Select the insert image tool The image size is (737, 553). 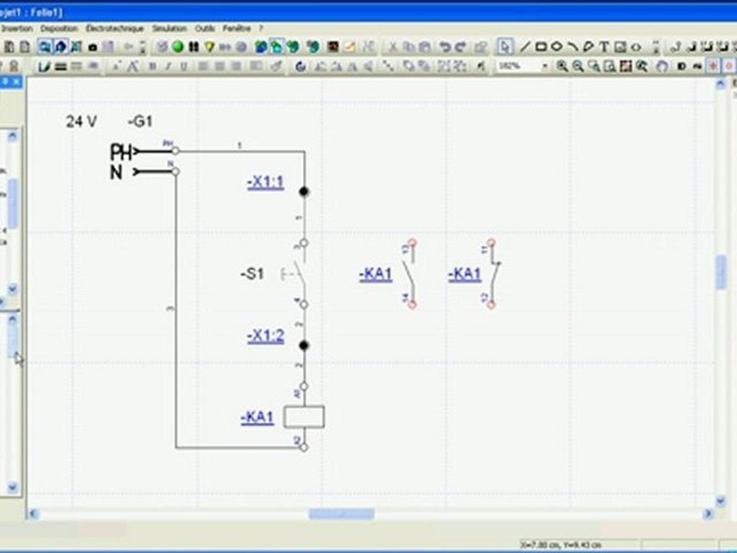[620, 47]
